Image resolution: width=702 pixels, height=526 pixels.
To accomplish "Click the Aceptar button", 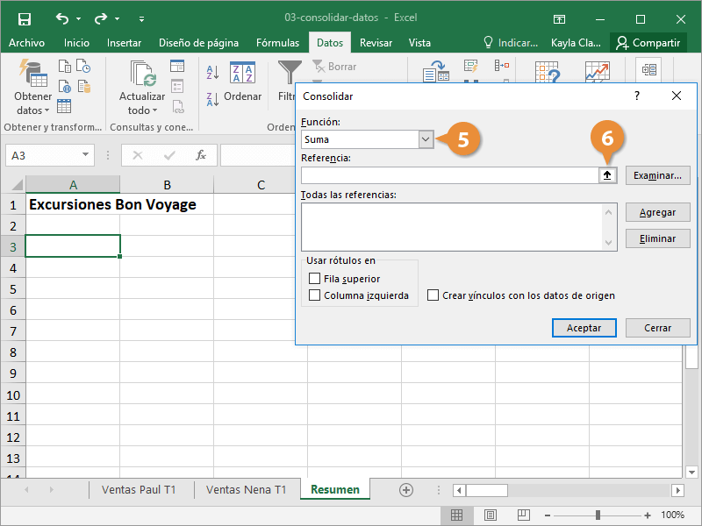I will pos(584,328).
